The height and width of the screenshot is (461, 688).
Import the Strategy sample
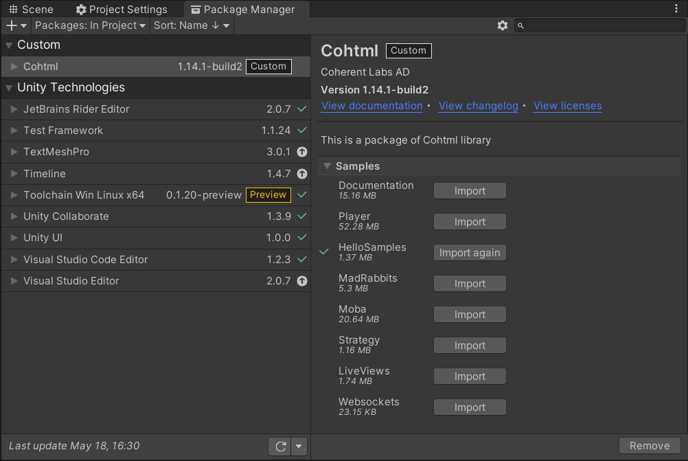(470, 346)
